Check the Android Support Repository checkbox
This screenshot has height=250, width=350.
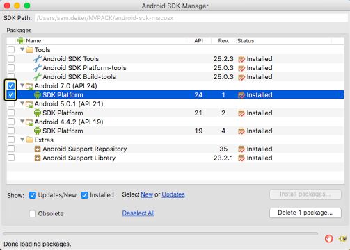(x=11, y=149)
